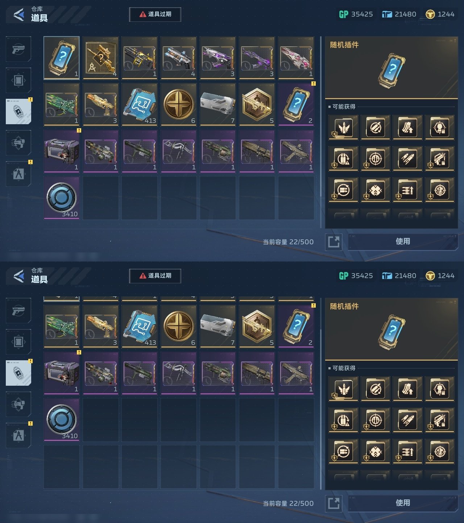
Task: Click the 使用 button in the lower view
Action: (x=403, y=503)
